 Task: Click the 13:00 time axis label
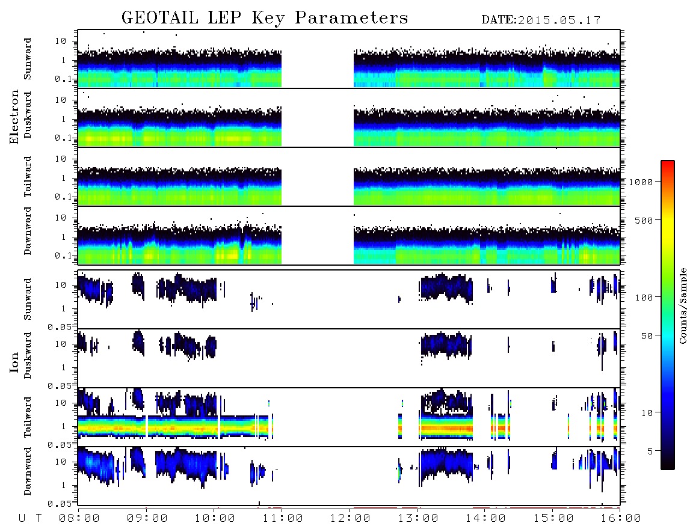418,519
